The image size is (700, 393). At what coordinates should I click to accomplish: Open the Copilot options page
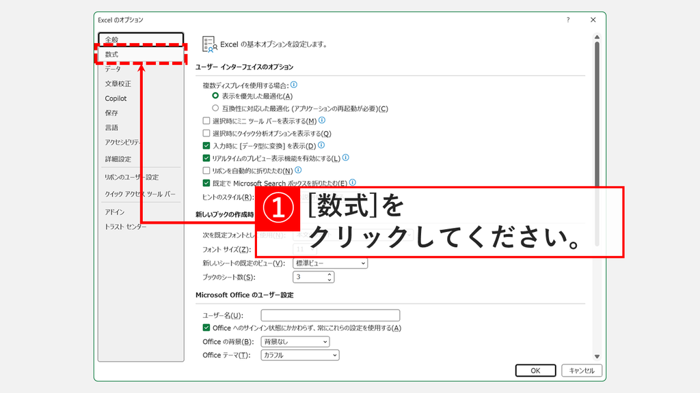click(141, 98)
